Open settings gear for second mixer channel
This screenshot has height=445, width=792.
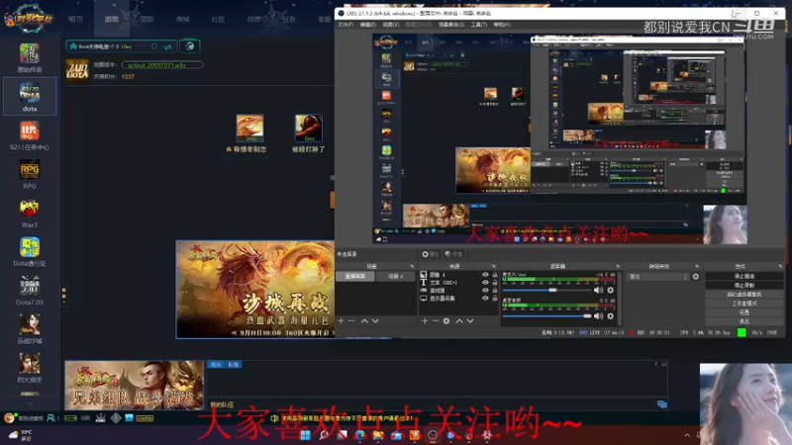tap(610, 315)
